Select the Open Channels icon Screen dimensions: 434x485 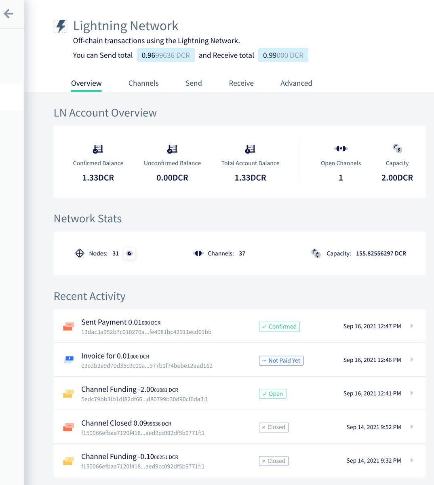341,148
